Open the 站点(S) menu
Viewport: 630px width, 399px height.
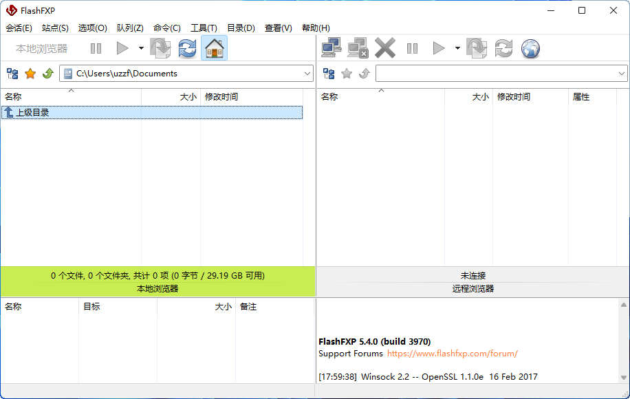(55, 28)
